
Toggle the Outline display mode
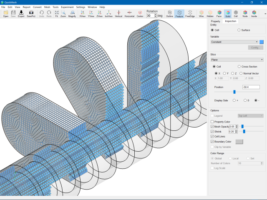(169, 14)
